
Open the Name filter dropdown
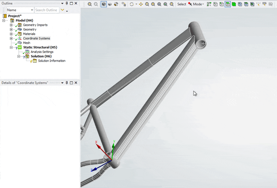[x=32, y=10]
